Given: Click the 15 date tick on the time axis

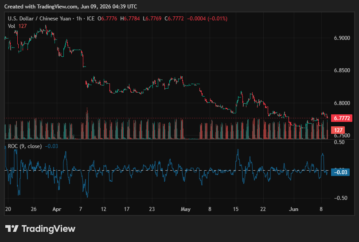Looking at the screenshot, I should [x=236, y=209].
